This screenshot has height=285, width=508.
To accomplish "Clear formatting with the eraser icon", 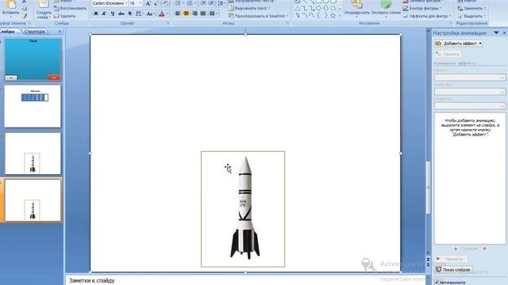I will [x=165, y=3].
